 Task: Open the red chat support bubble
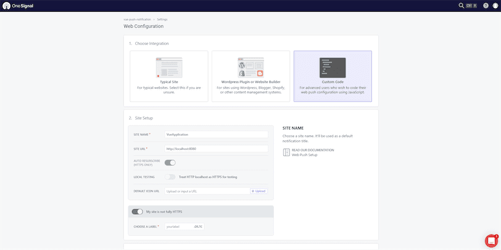[490, 240]
